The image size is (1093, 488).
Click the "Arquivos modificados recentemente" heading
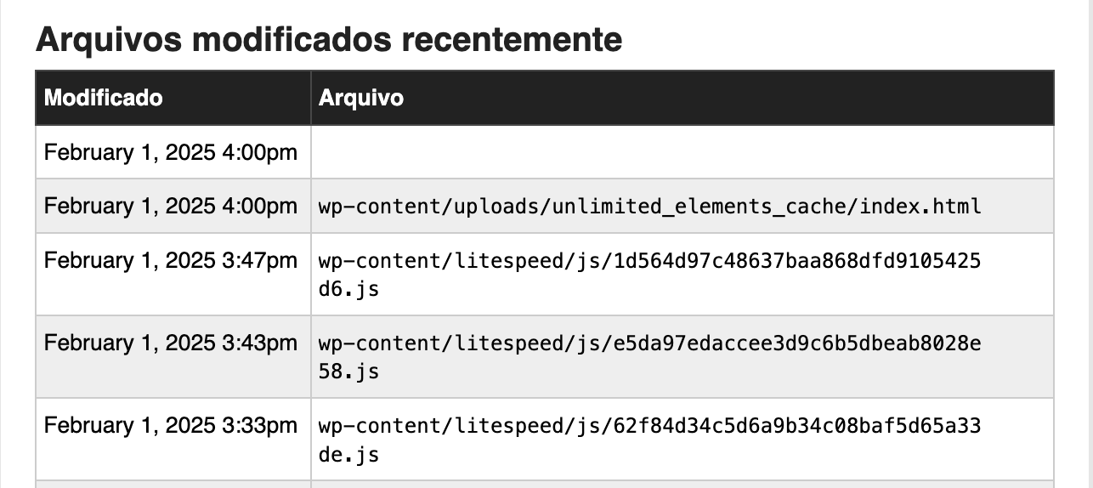pyautogui.click(x=329, y=39)
